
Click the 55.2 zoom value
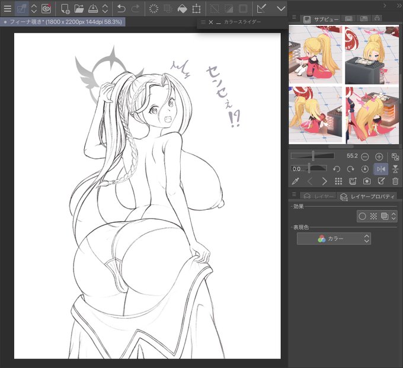tap(352, 156)
